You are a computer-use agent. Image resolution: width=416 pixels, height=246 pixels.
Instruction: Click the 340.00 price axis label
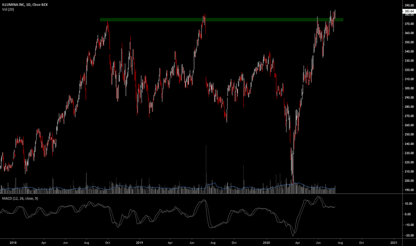(409, 51)
